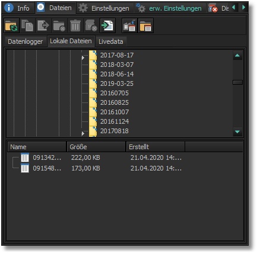This screenshot has height=254, width=257.
Task: Click the import document green arrow icon
Action: [107, 25]
